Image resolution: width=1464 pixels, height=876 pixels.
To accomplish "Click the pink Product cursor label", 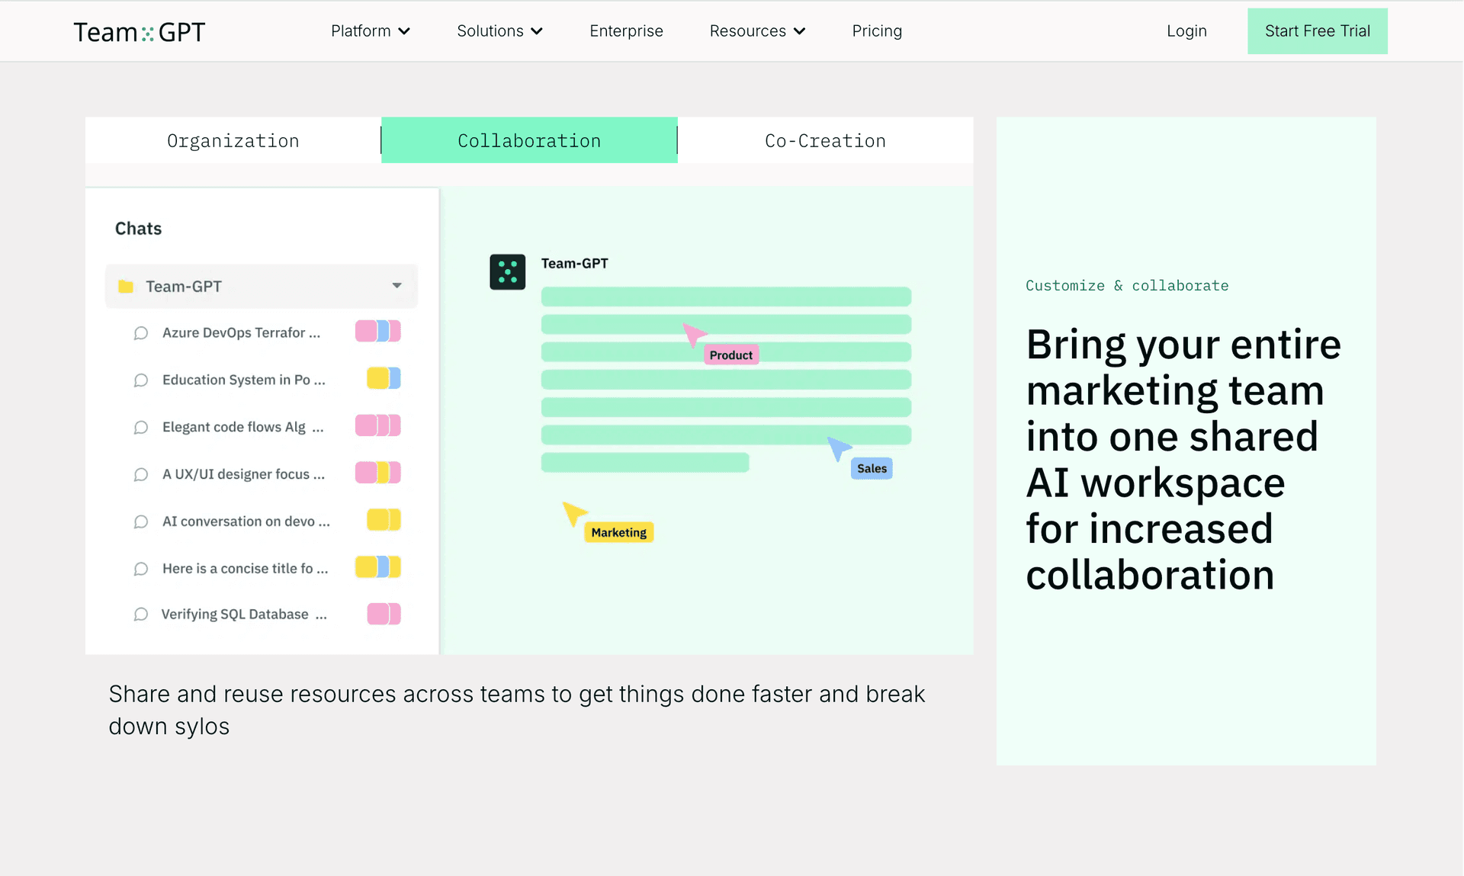I will click(x=730, y=355).
